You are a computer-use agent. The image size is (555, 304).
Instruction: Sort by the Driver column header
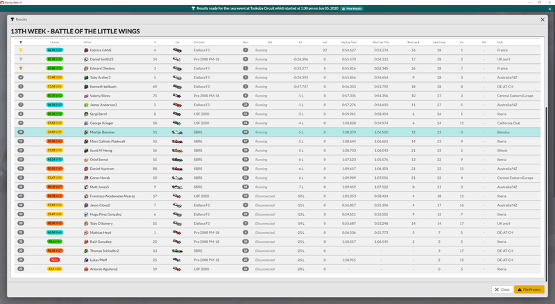tap(87, 42)
